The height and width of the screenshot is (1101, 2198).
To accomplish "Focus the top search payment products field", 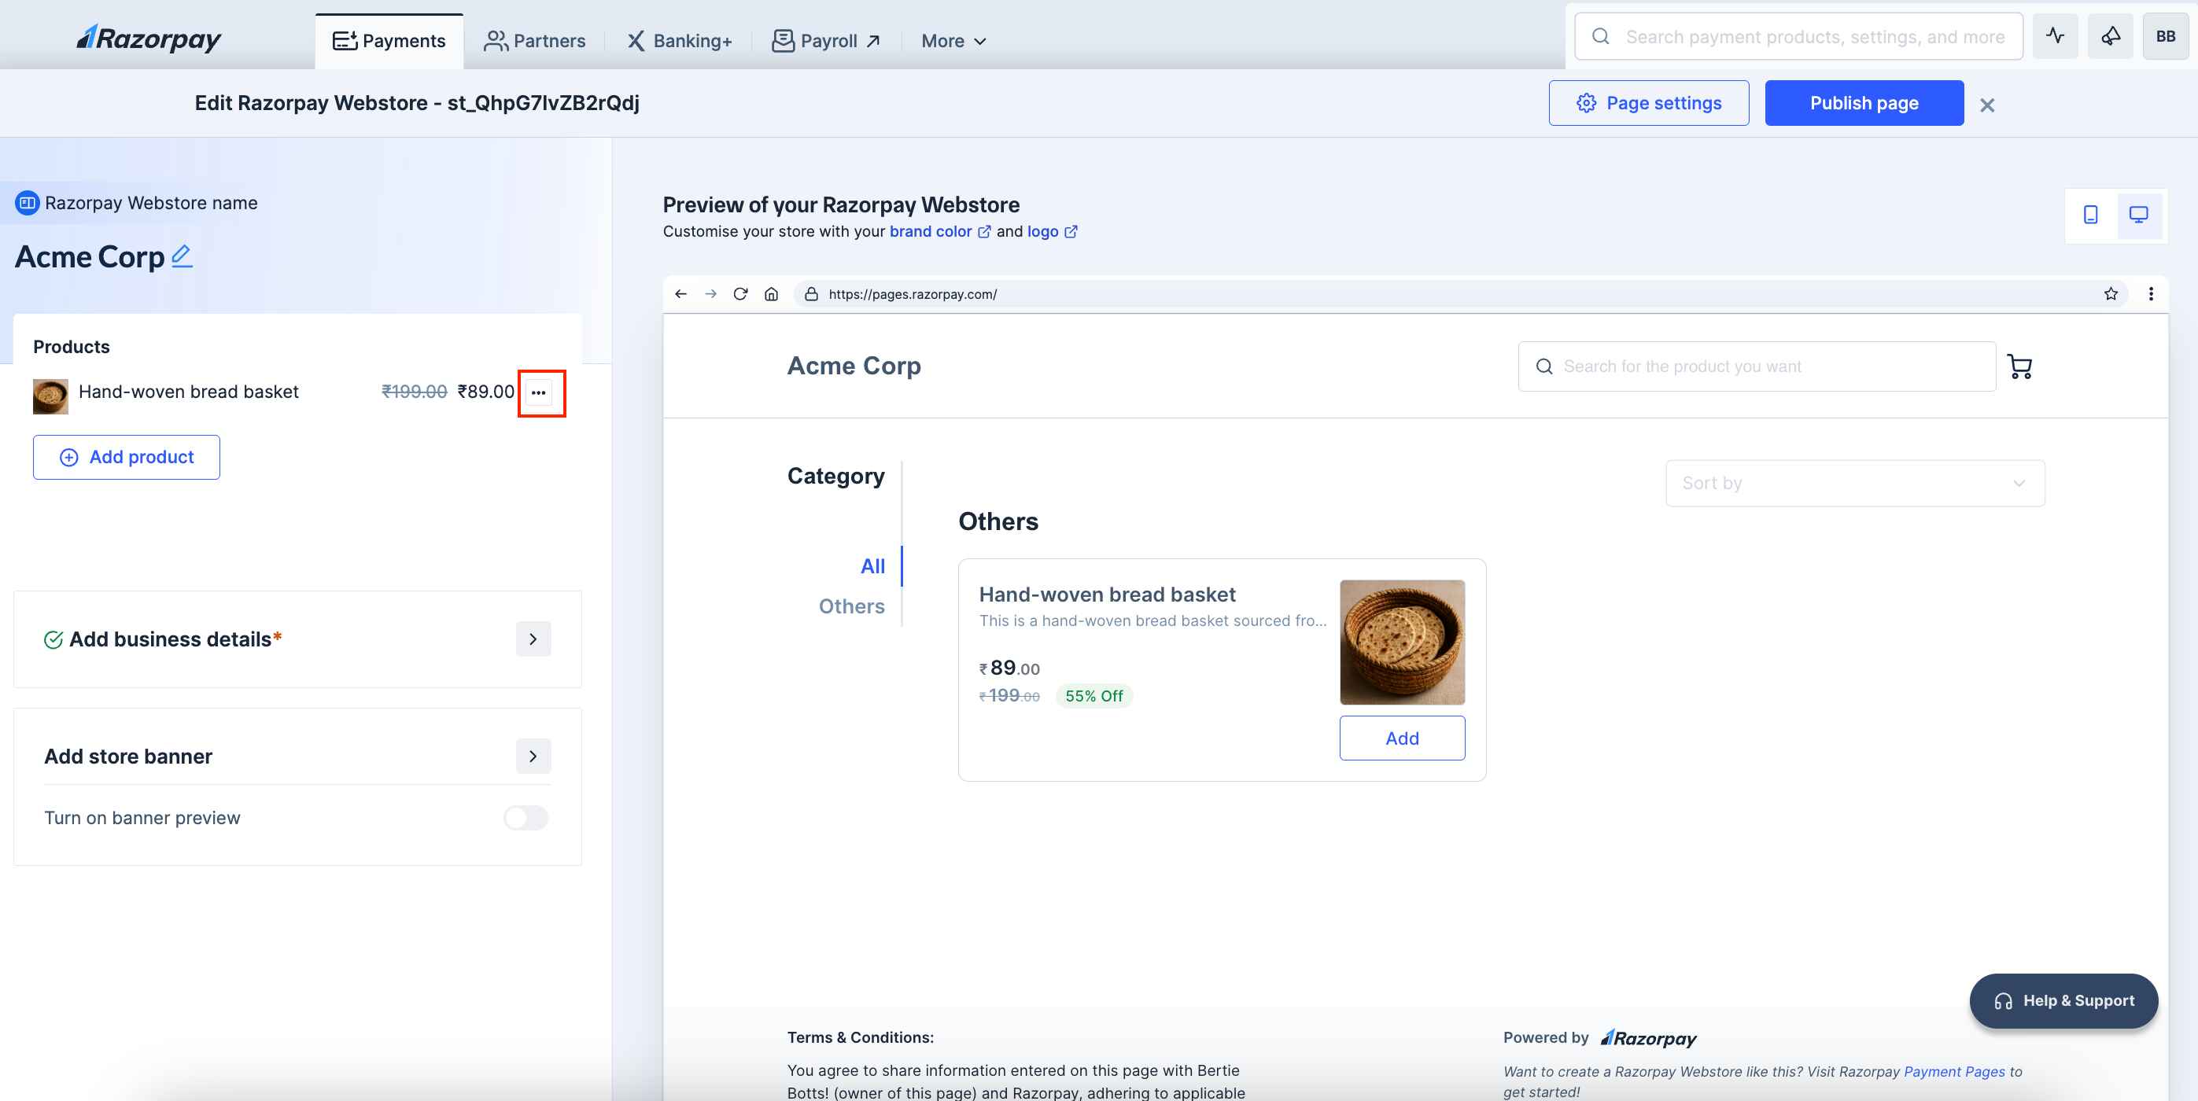I will (x=1798, y=37).
